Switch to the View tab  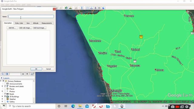tap(28, 23)
